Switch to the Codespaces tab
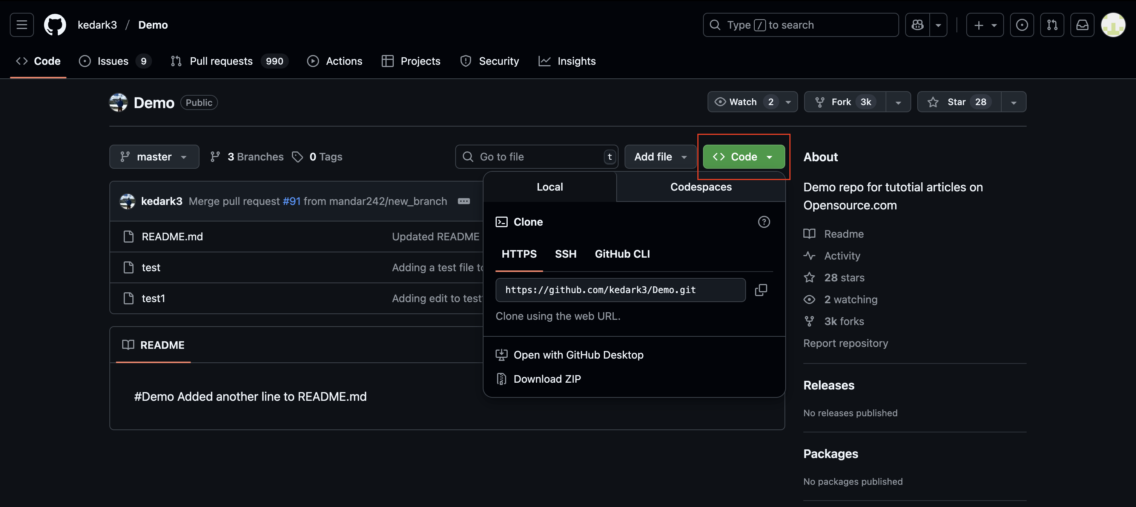 click(x=700, y=187)
